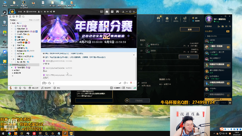The height and width of the screenshot is (136, 242).
Task: Click the plus icon on banner corner
Action: tap(135, 16)
